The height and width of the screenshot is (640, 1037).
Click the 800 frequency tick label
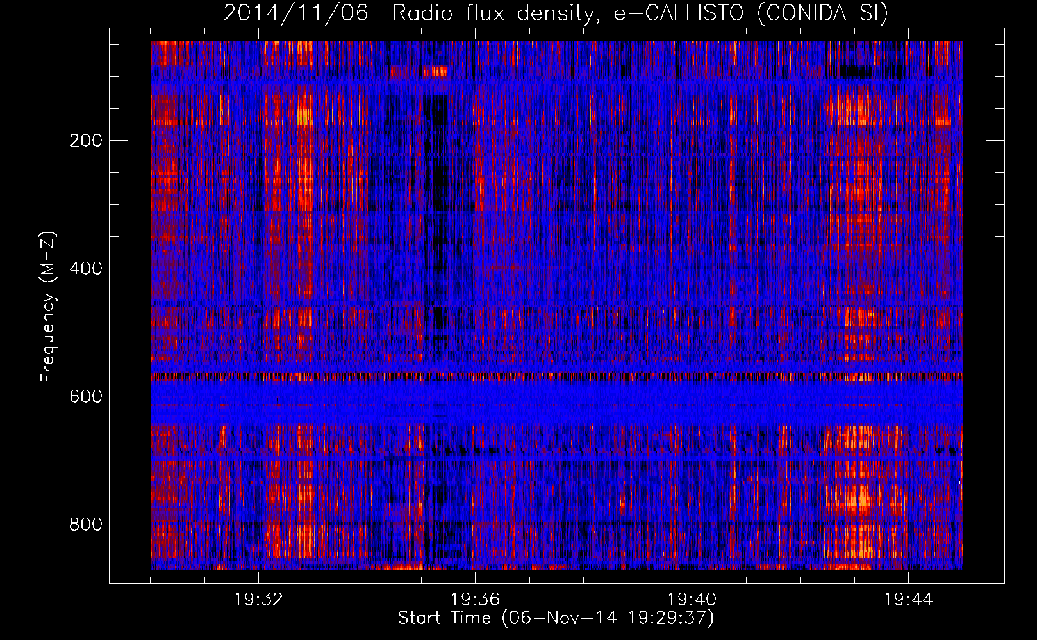(x=85, y=525)
